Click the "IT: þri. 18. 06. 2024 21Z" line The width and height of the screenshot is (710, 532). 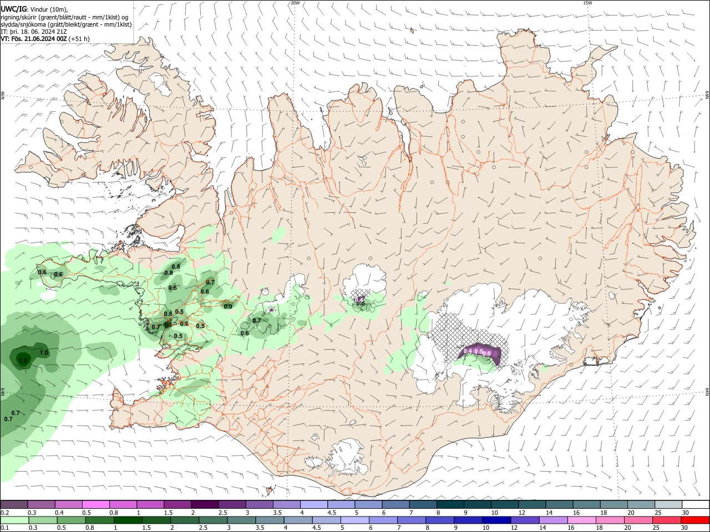coord(35,32)
